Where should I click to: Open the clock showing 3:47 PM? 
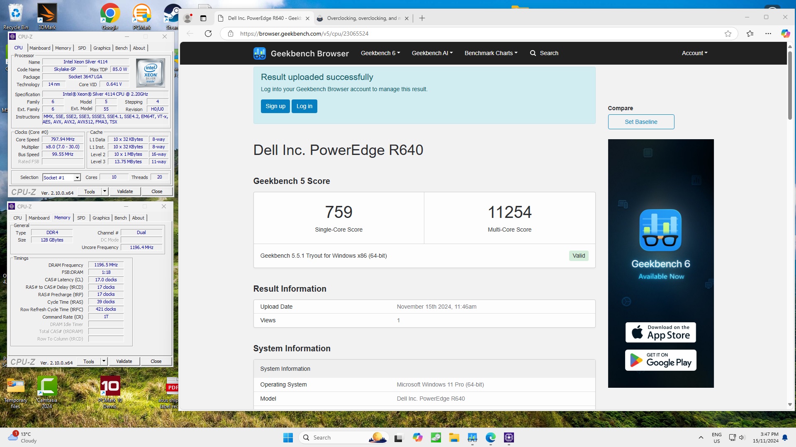click(x=766, y=437)
